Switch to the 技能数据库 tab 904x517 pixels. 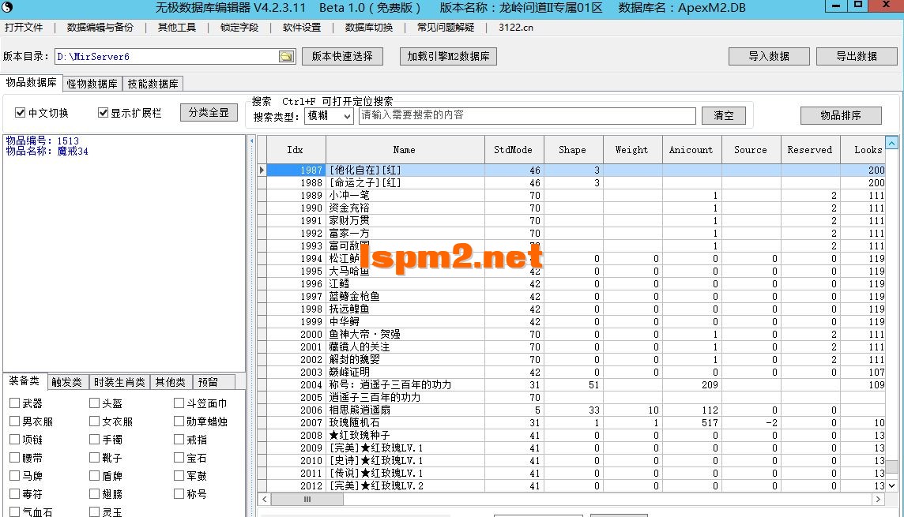click(x=152, y=83)
